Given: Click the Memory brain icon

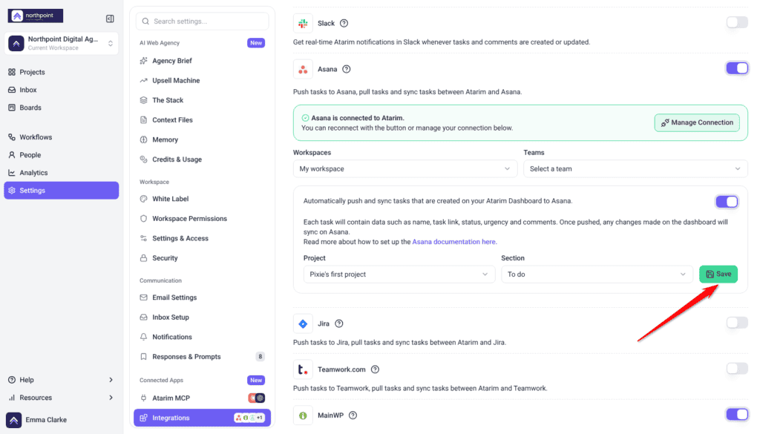Looking at the screenshot, I should 143,139.
